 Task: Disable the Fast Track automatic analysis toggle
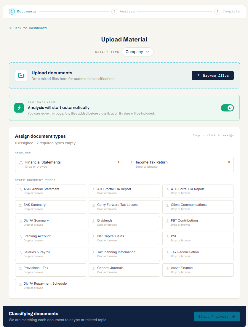tap(227, 108)
